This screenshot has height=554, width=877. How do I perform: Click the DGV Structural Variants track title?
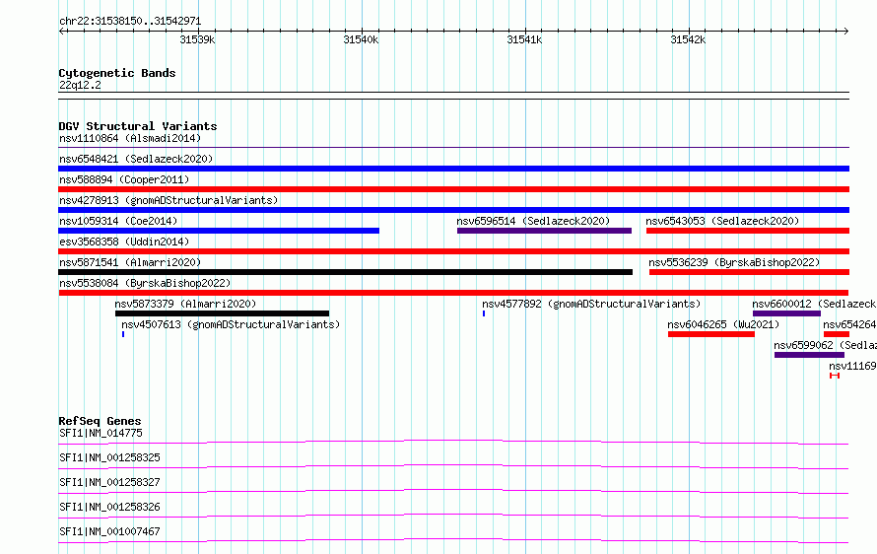pos(138,126)
